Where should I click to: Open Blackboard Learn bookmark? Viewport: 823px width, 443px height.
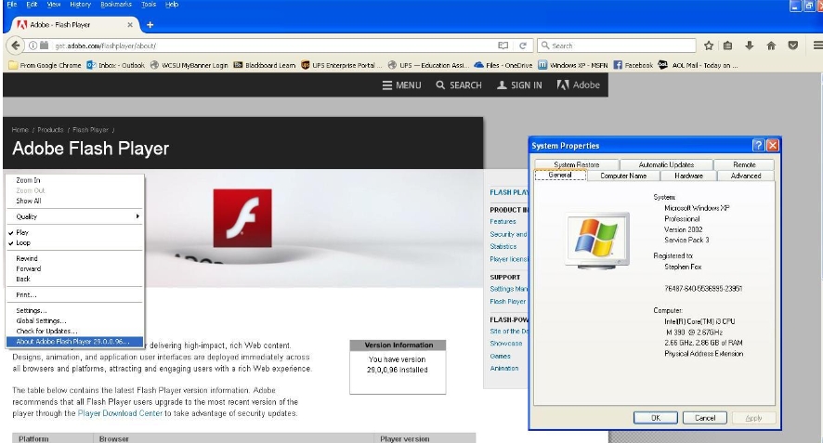tap(265, 65)
